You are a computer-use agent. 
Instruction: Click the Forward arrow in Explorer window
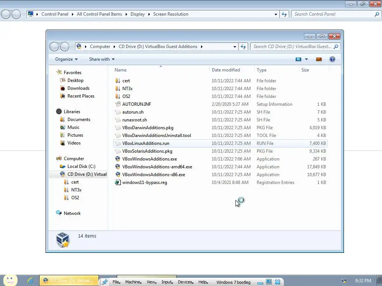pos(65,47)
